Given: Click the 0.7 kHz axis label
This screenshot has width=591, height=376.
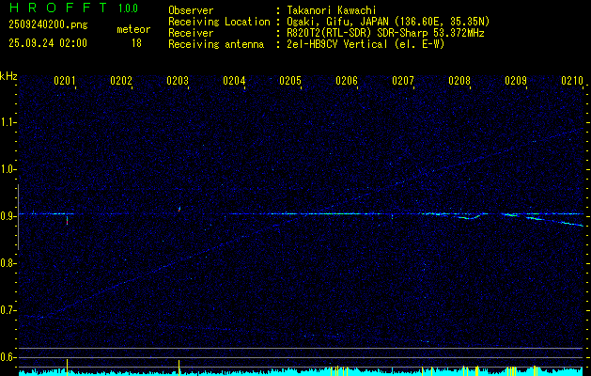Looking at the screenshot, I should click(x=8, y=310).
